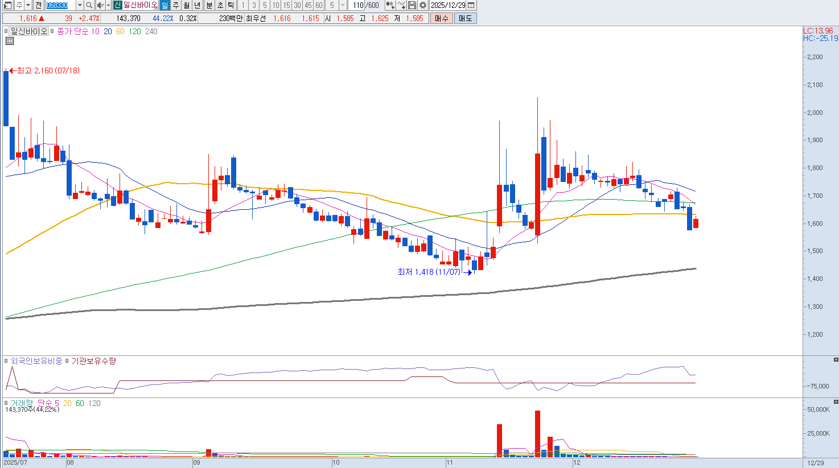Screen dimensions: 839x468
Task: Click the orange 60-day moving average label
Action: [x=120, y=31]
